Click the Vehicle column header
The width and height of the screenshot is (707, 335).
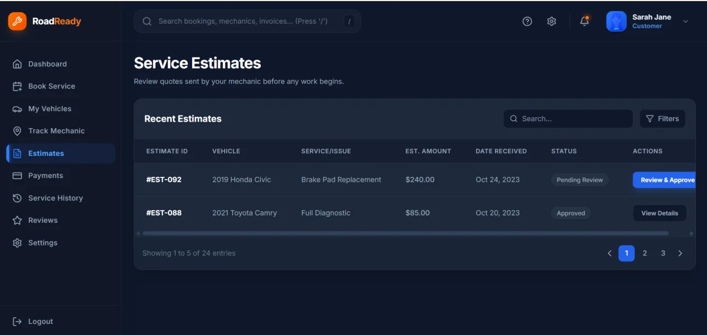[x=226, y=151]
